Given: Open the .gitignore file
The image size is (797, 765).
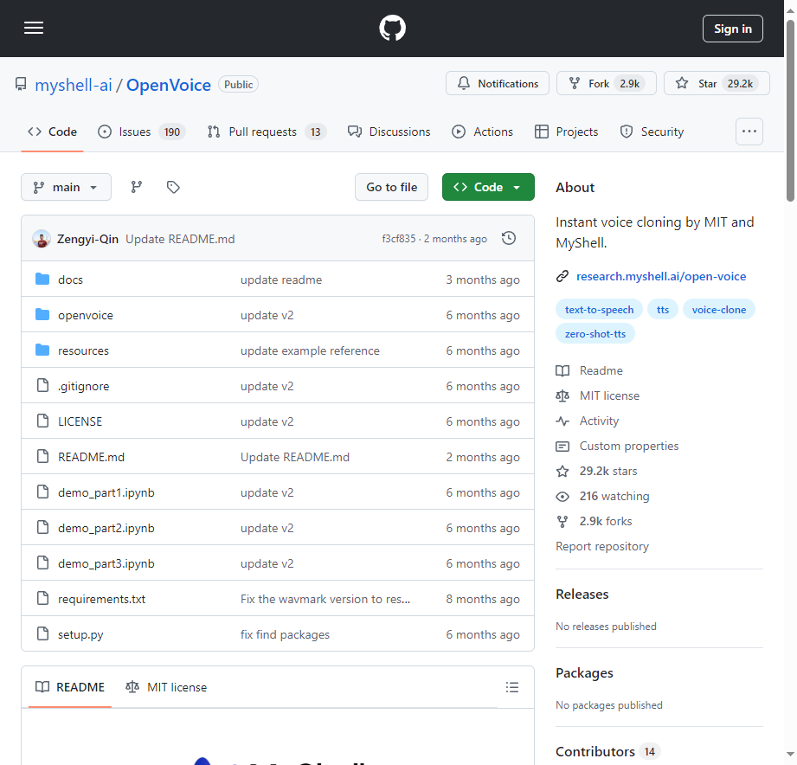Looking at the screenshot, I should [83, 386].
